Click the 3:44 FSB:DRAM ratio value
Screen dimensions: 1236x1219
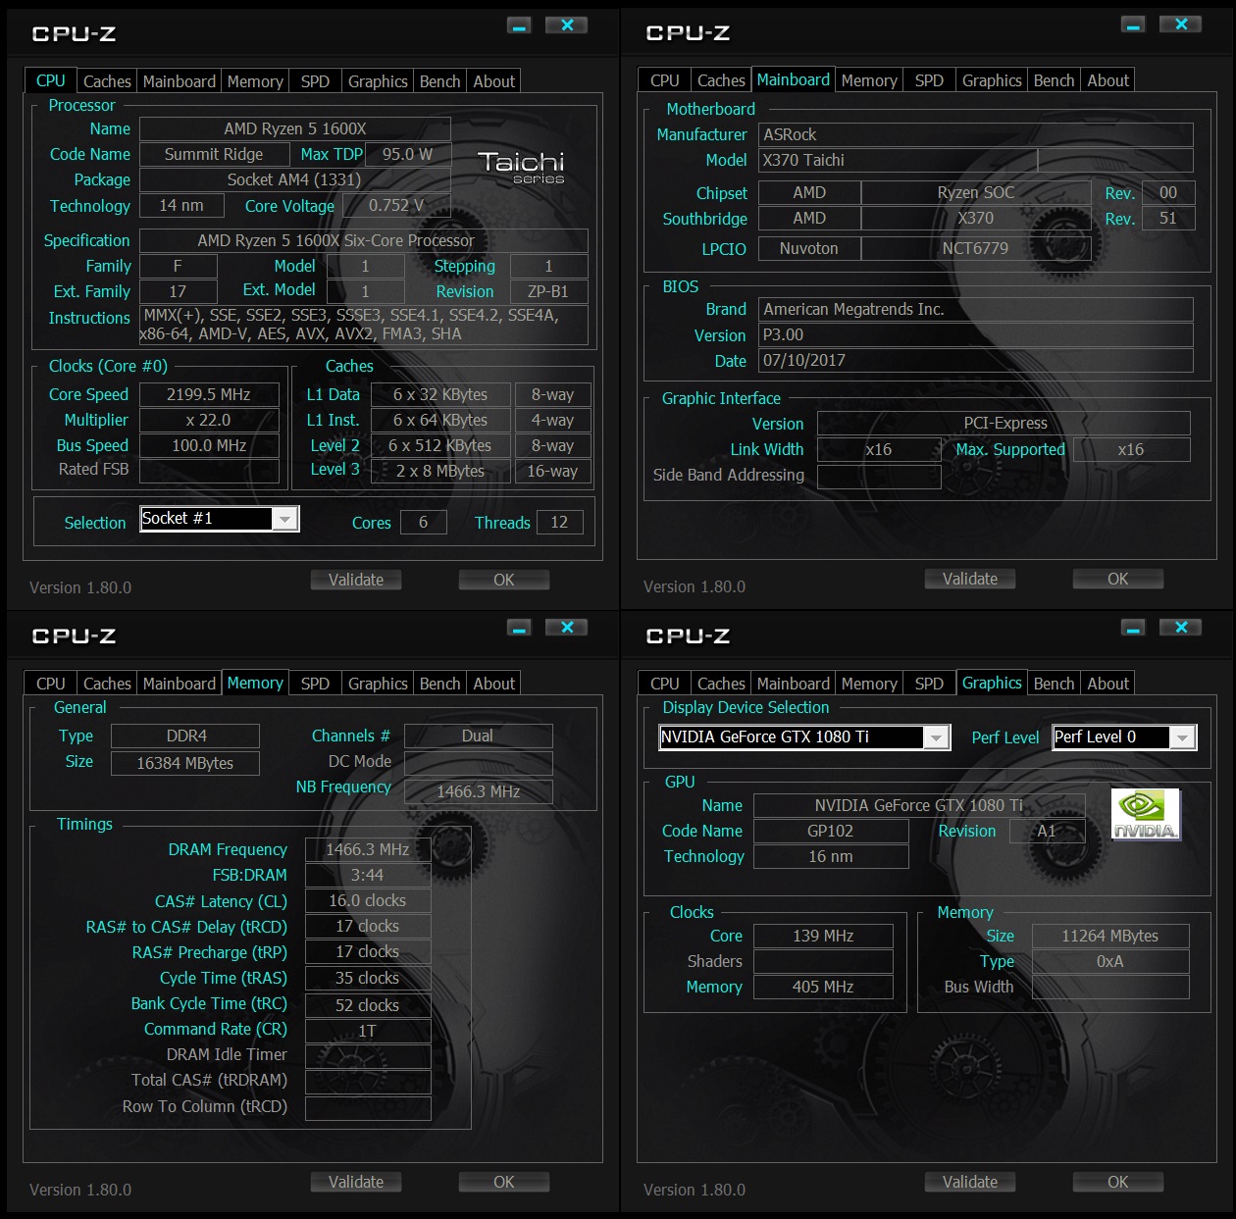368,875
